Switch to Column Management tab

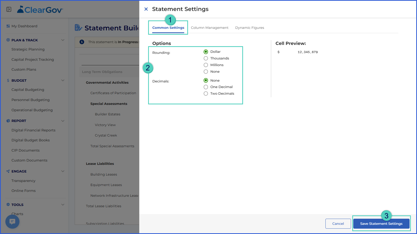pyautogui.click(x=210, y=28)
